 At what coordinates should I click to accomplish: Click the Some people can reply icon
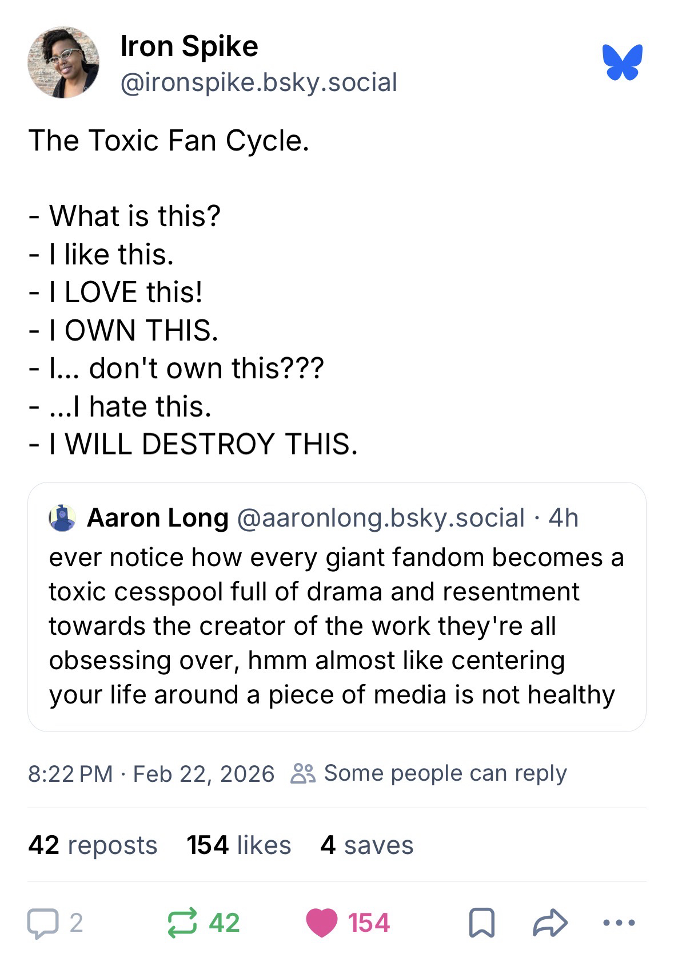[x=302, y=773]
